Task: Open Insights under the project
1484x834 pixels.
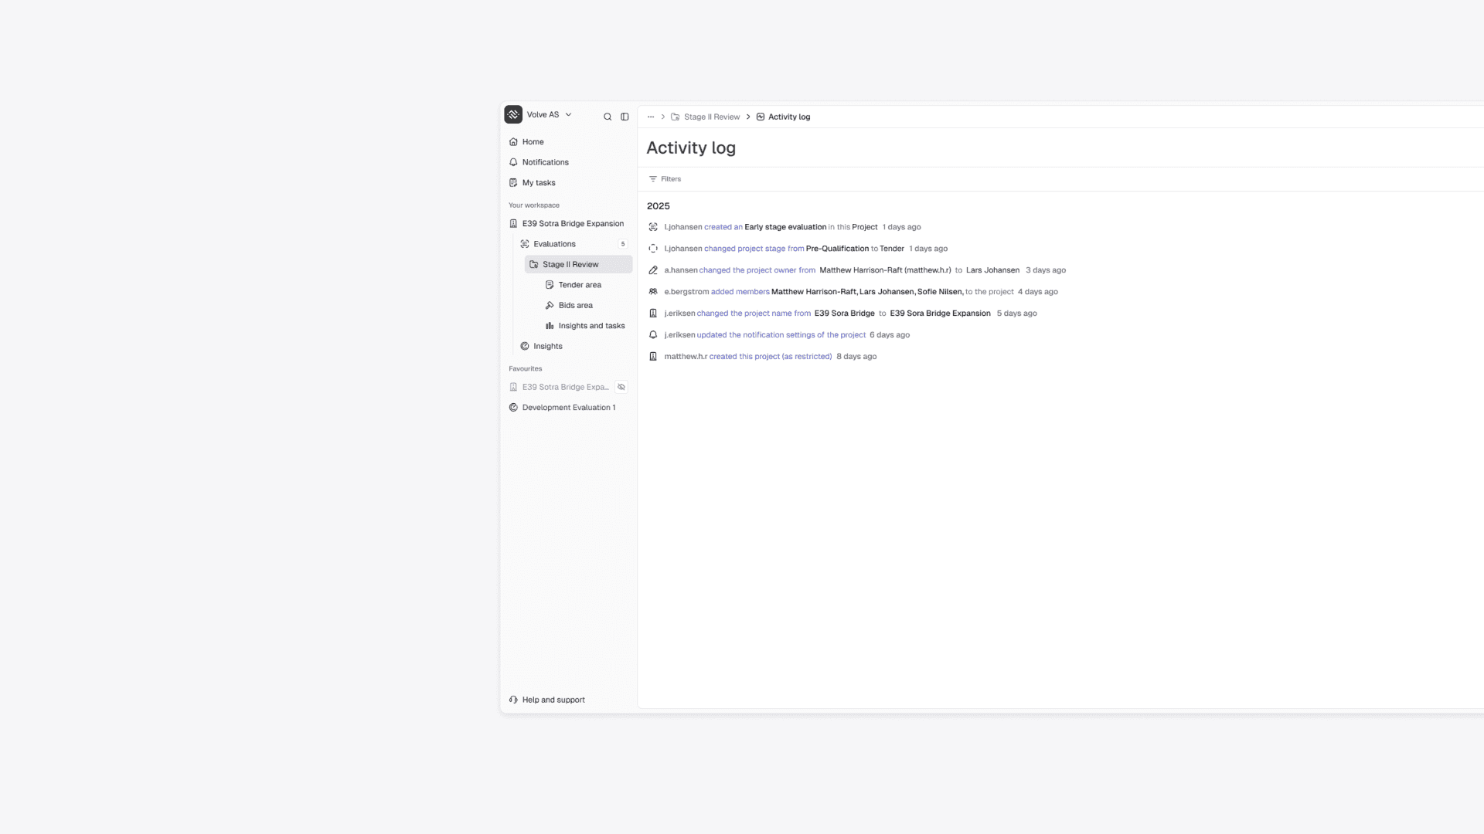Action: [547, 347]
